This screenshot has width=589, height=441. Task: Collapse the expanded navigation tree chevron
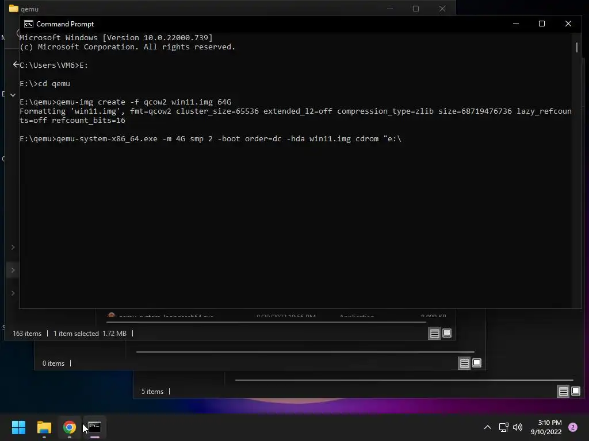click(x=13, y=95)
